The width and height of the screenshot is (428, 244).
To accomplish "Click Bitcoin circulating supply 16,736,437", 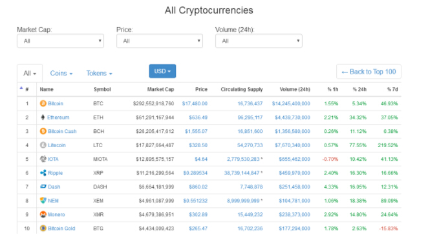I will coord(250,103).
